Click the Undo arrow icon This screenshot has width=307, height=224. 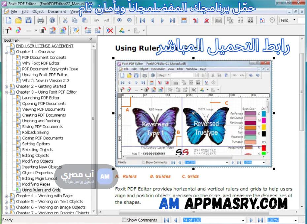[96, 20]
